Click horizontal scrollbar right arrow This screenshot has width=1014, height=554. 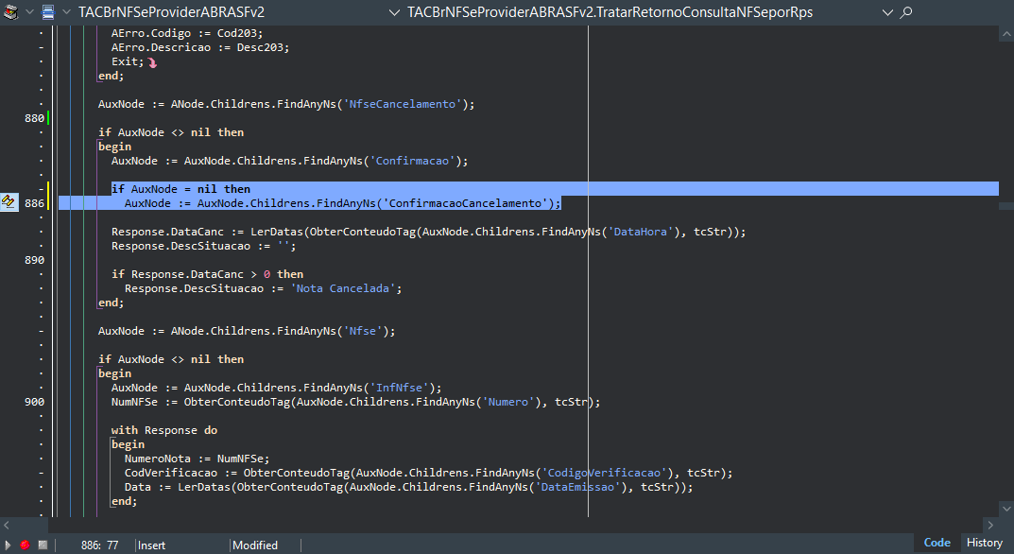990,525
